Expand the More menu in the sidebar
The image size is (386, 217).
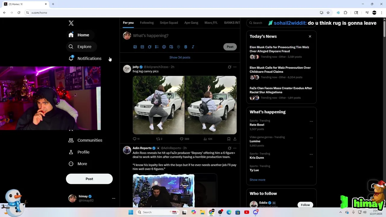78,164
